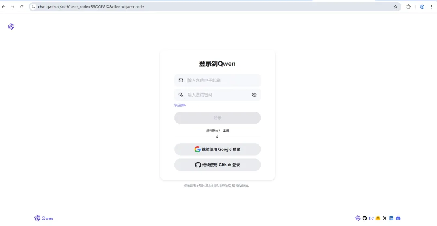Reload the page with the refresh button
This screenshot has width=437, height=226.
22,7
